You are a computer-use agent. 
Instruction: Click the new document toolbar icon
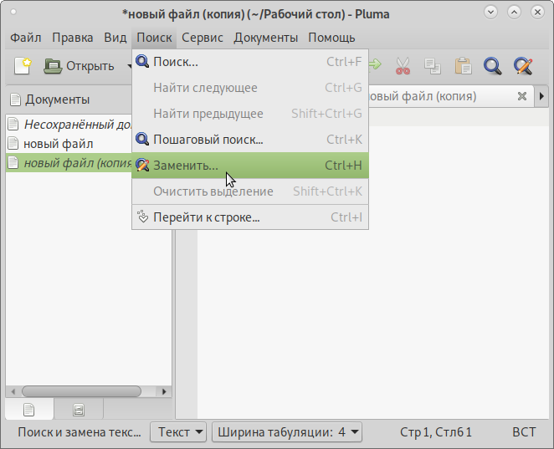(x=23, y=66)
